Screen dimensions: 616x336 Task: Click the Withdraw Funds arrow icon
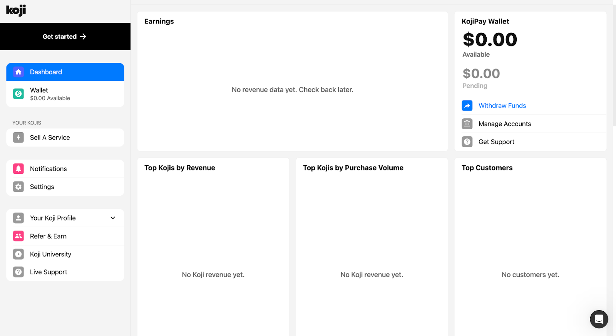tap(467, 106)
